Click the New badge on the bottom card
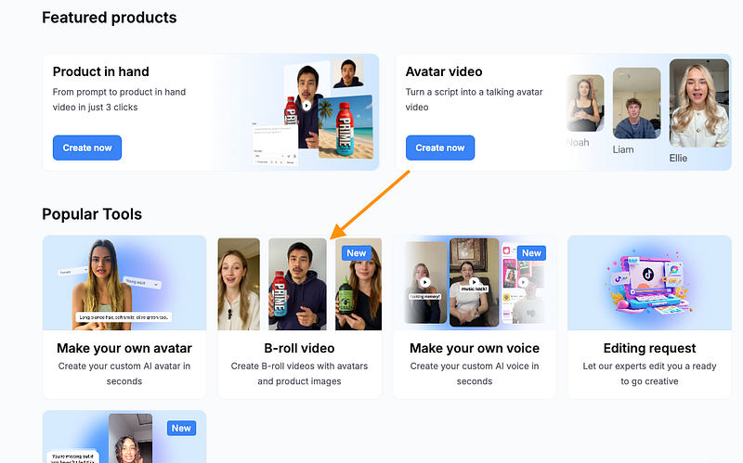The height and width of the screenshot is (463, 743). 181,429
